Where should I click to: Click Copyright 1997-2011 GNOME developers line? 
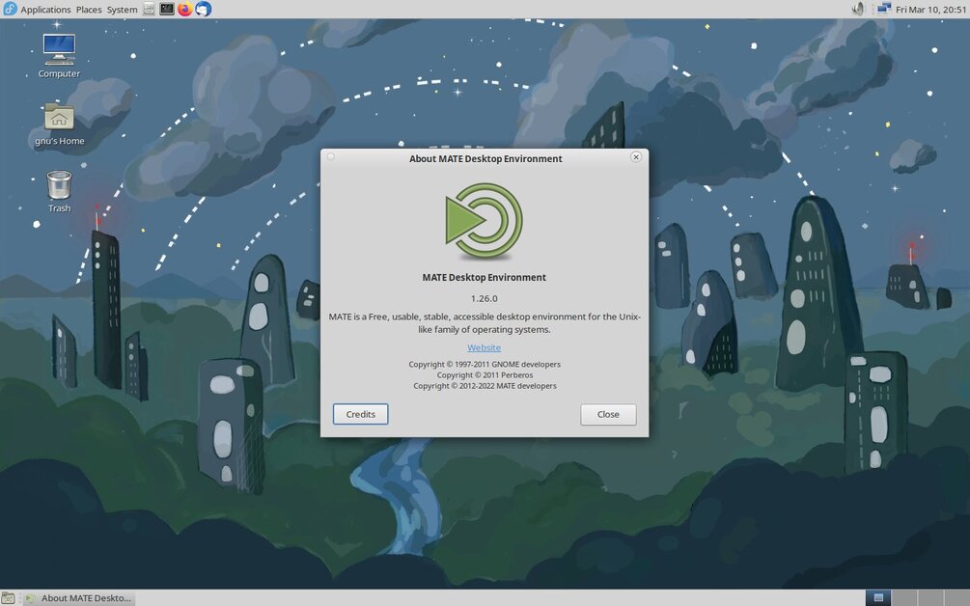pos(485,364)
